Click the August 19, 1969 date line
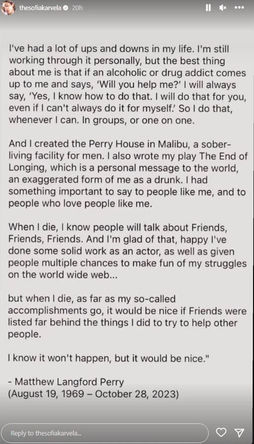254x444 pixels. 94,394
